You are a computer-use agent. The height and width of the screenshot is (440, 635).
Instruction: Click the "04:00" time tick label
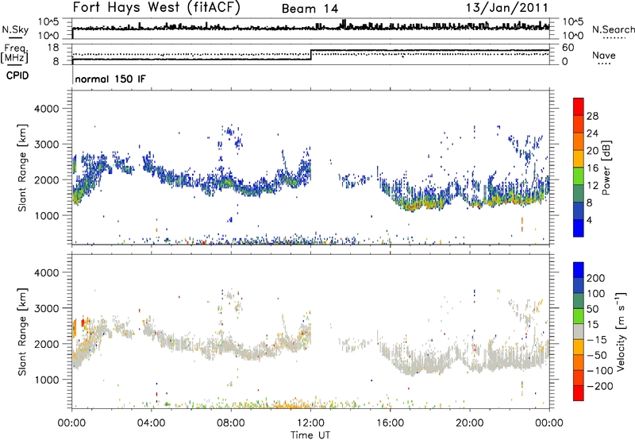click(151, 423)
